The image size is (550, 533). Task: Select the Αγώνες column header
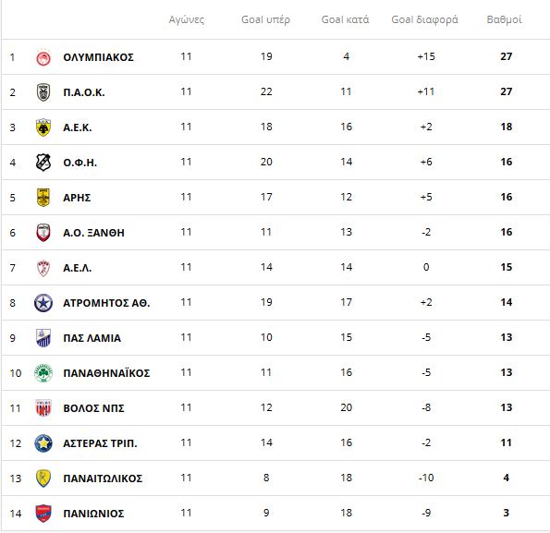186,19
